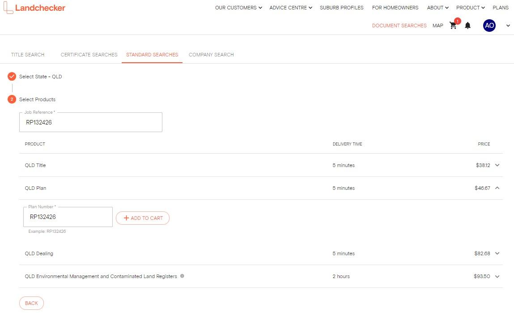The height and width of the screenshot is (313, 514).
Task: Click the QLD Plan product name
Action: (35, 188)
